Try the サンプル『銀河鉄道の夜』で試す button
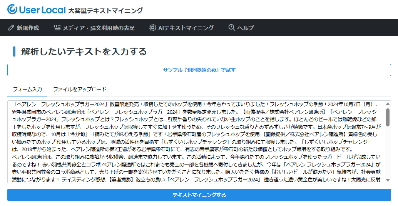398x206 pixels. click(x=199, y=70)
